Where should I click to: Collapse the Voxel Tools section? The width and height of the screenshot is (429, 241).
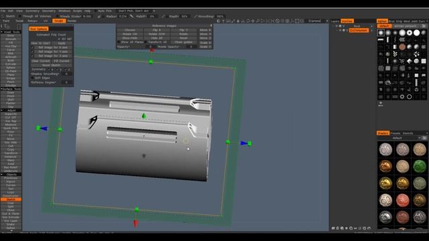pyautogui.click(x=2, y=32)
